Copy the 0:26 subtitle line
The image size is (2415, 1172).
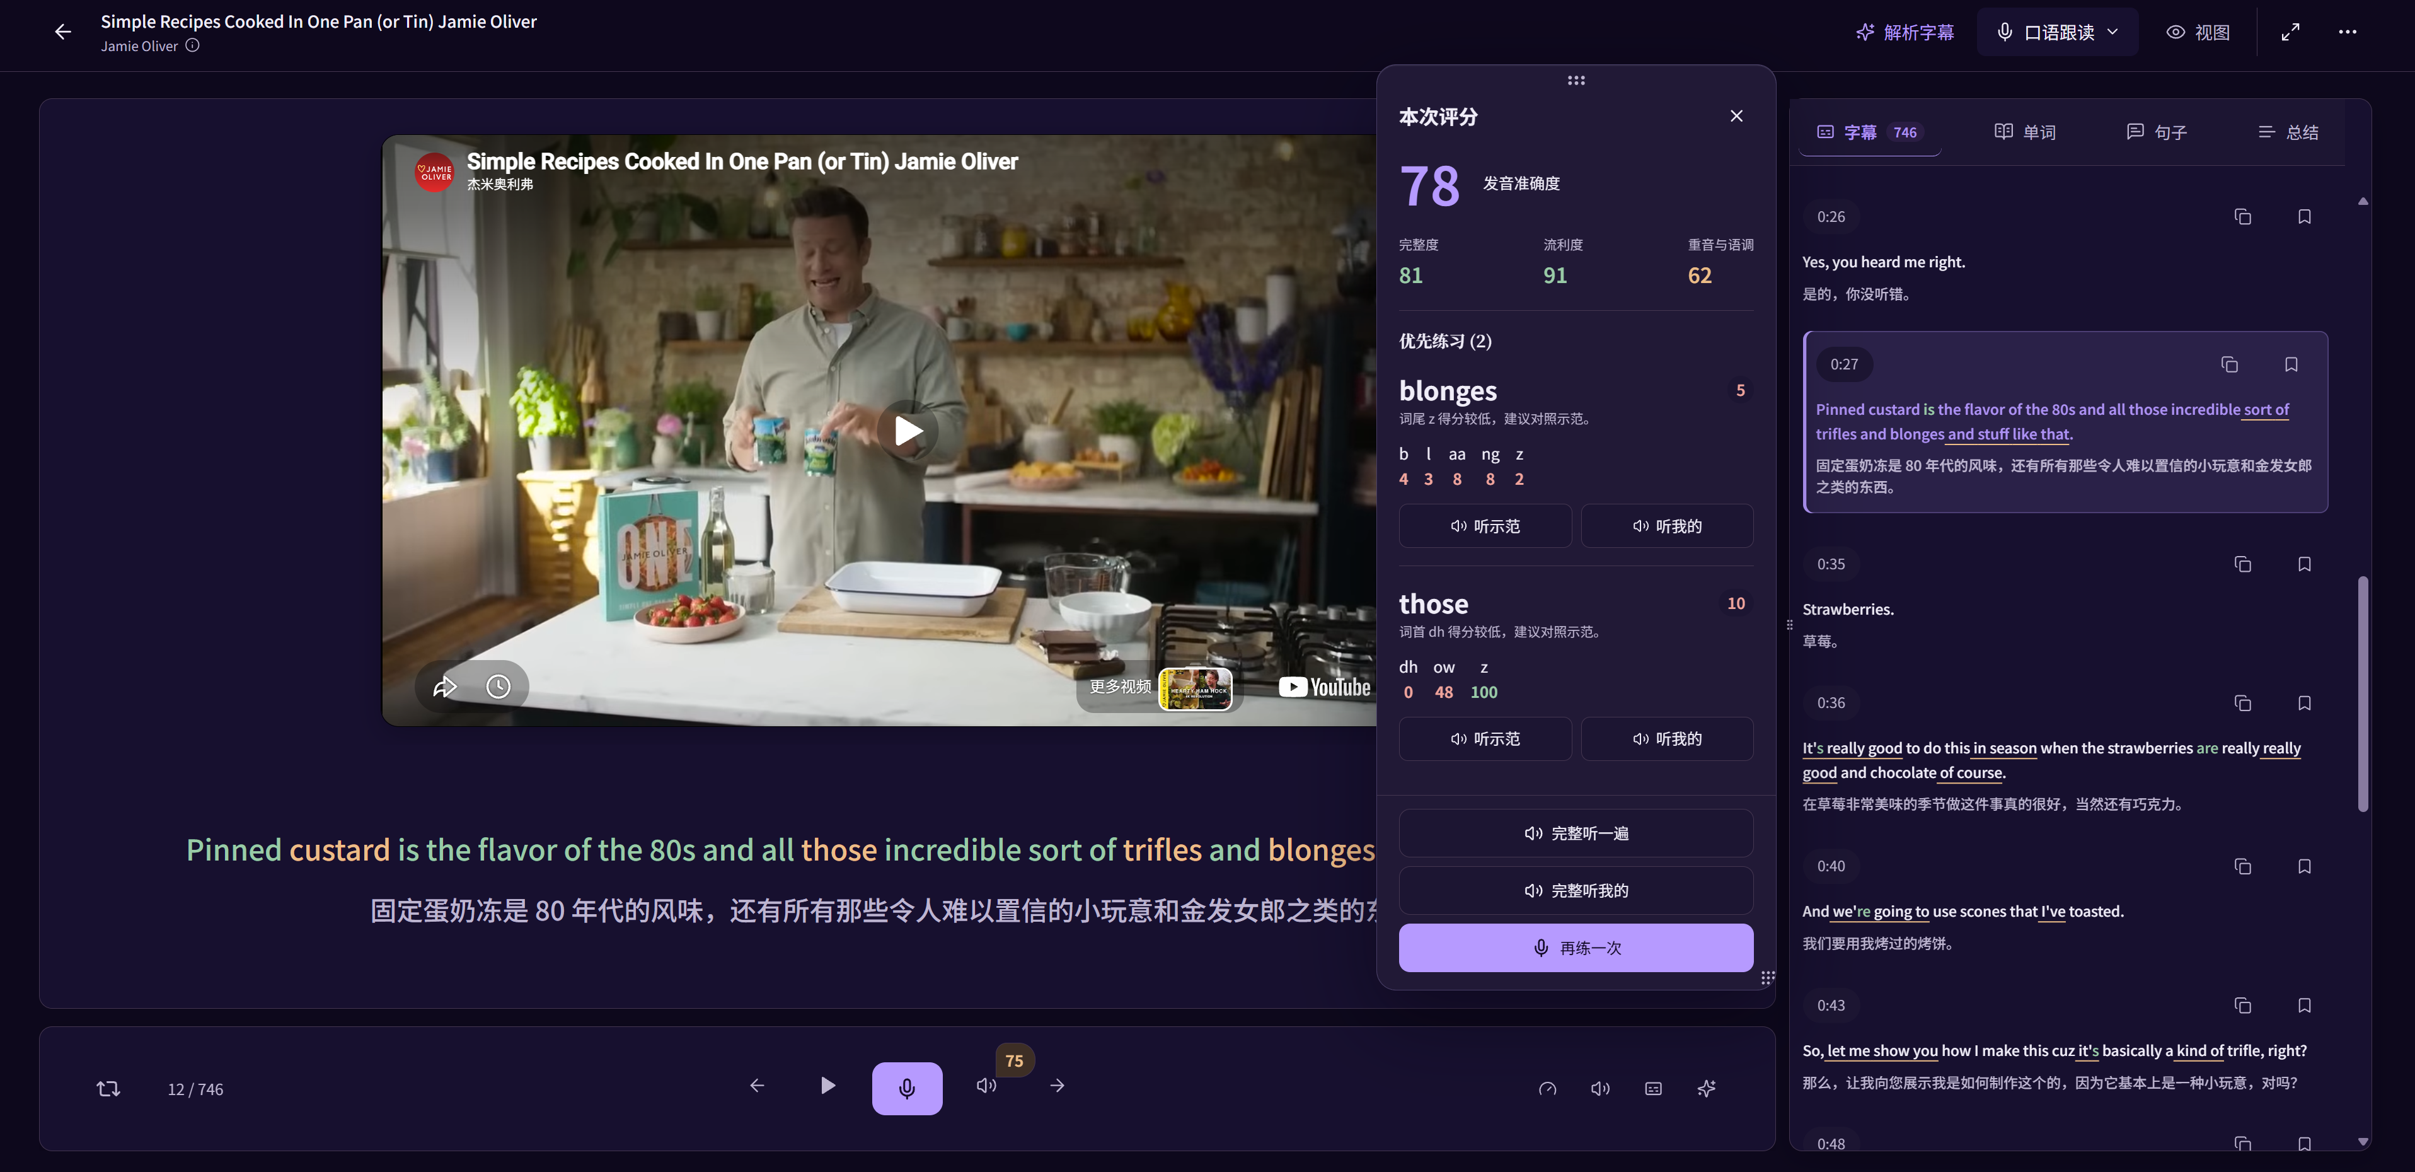[x=2242, y=217]
